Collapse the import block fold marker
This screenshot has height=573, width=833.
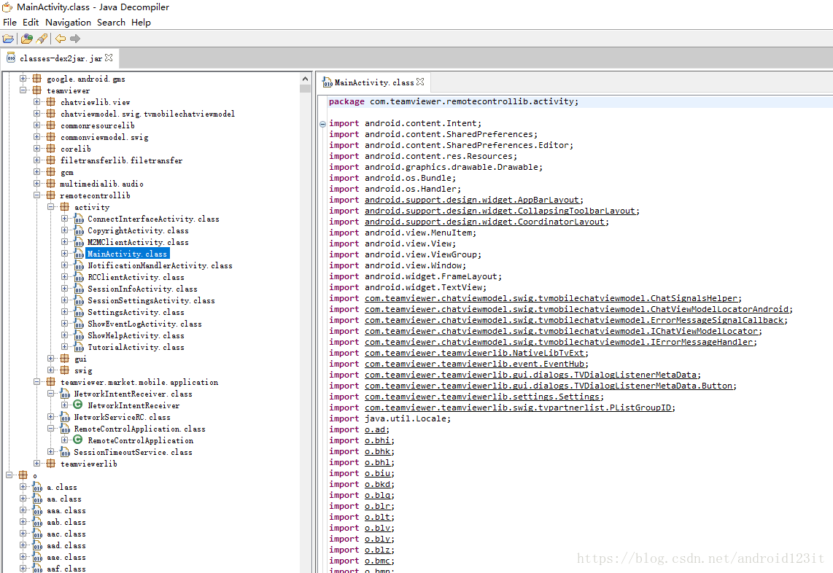tap(322, 124)
